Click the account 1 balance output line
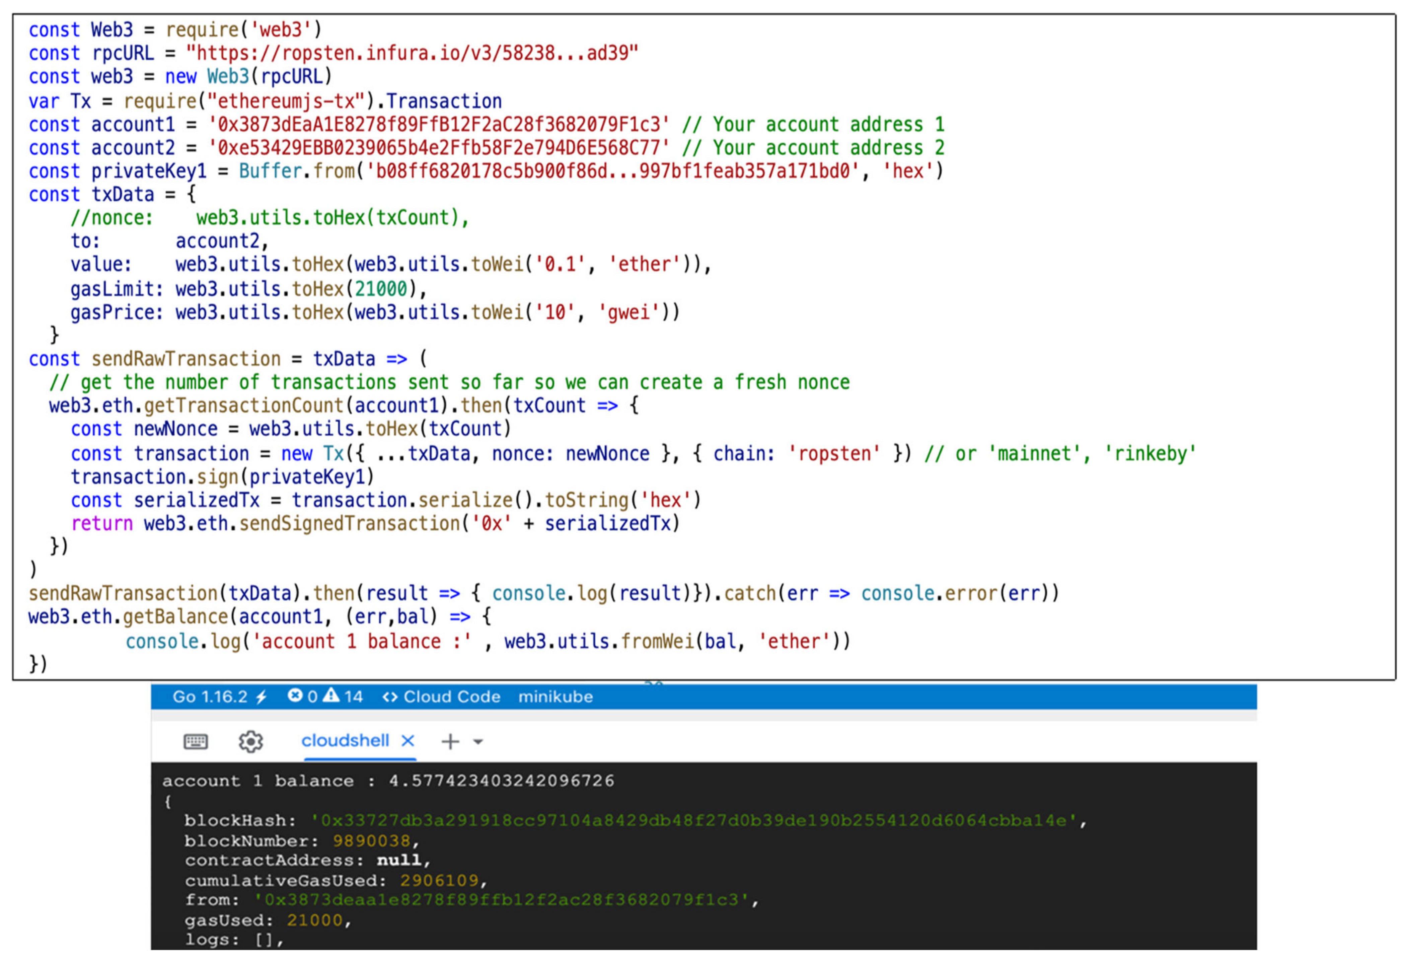 pos(388,781)
